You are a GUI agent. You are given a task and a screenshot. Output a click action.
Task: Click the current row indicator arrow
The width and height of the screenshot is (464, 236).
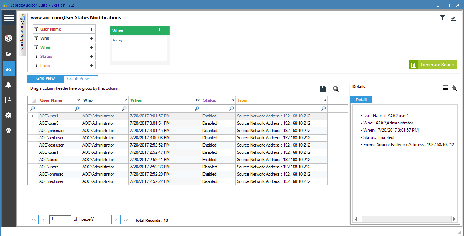pyautogui.click(x=33, y=116)
